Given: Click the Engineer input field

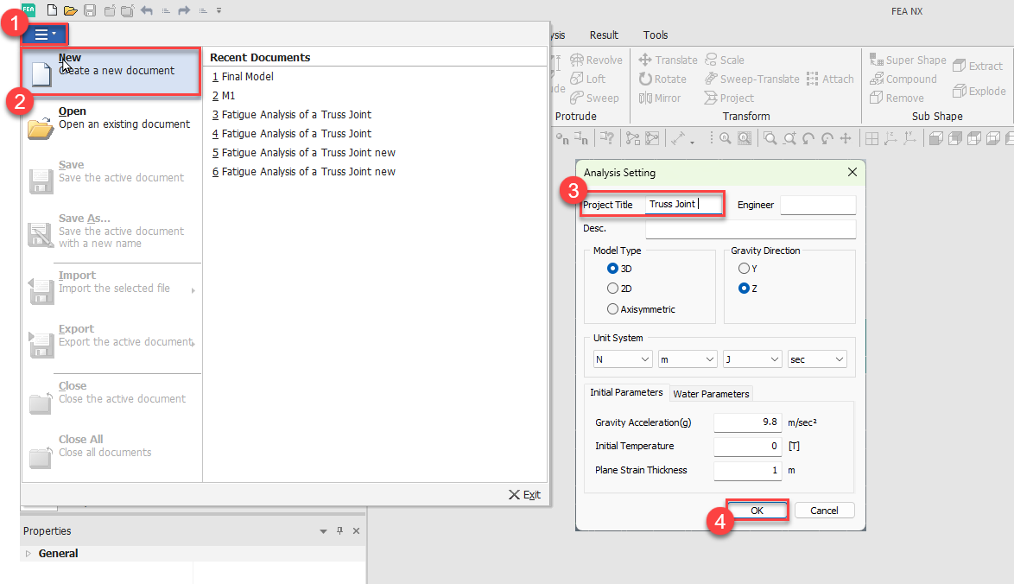Looking at the screenshot, I should pos(817,205).
